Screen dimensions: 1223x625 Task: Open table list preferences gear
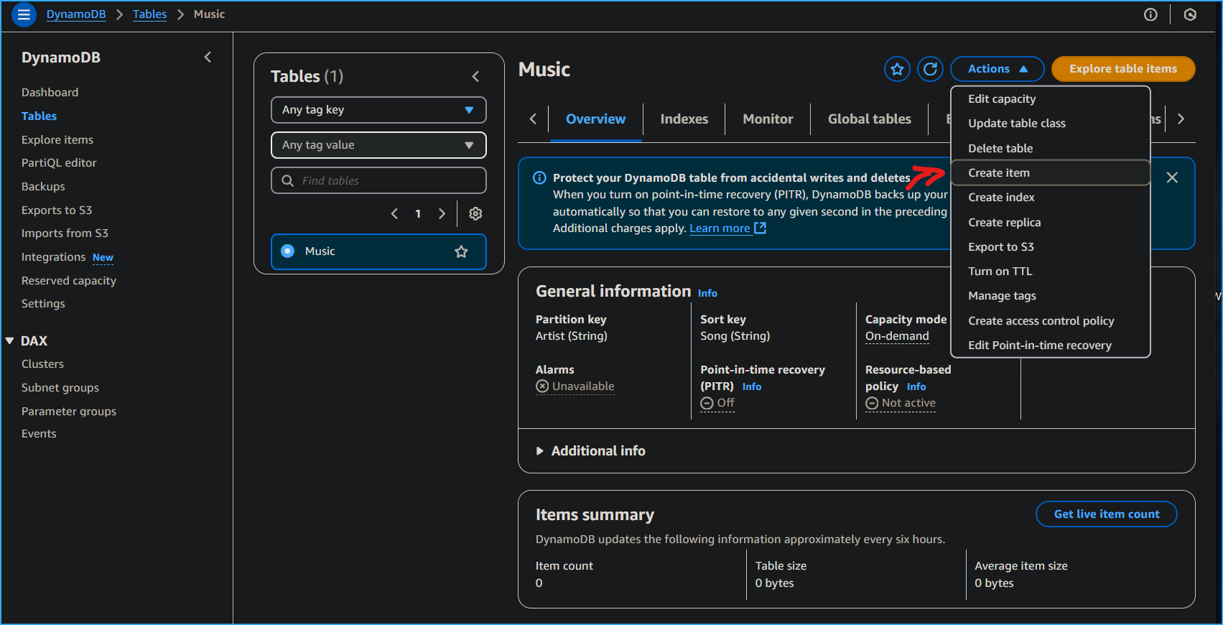point(475,213)
